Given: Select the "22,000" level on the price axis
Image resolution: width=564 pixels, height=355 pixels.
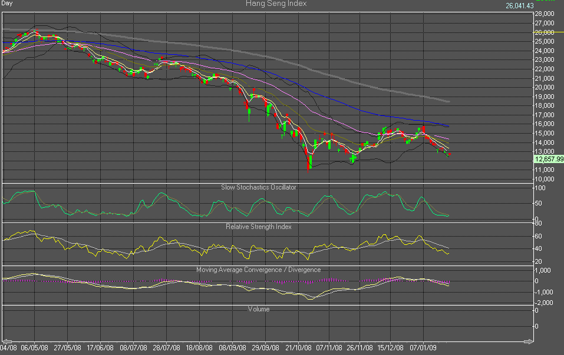Looking at the screenshot, I should click(x=545, y=69).
